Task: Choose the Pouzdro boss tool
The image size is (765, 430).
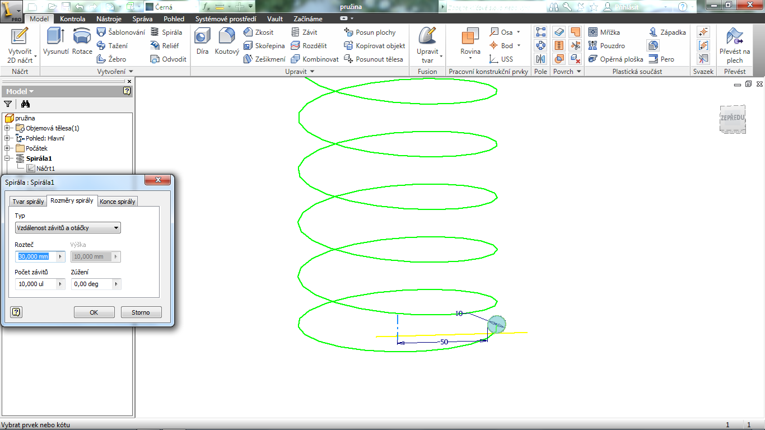Action: pos(607,46)
